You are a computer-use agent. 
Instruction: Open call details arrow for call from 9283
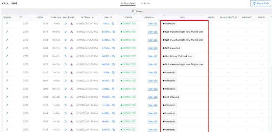point(7,56)
